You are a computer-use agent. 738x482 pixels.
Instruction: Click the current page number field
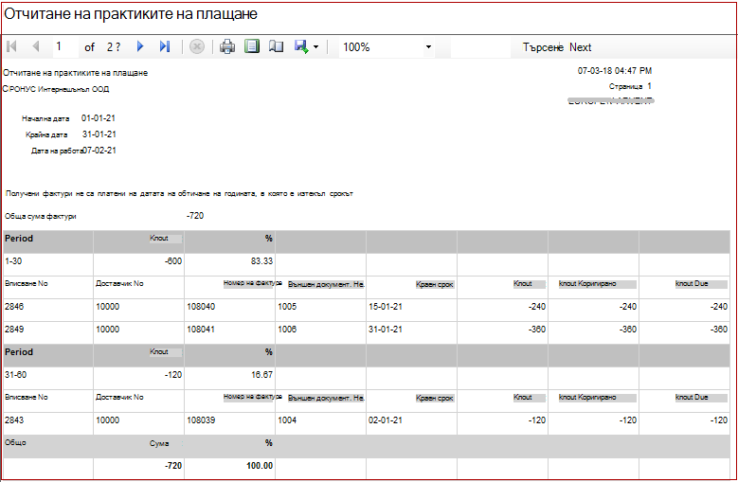click(x=63, y=46)
